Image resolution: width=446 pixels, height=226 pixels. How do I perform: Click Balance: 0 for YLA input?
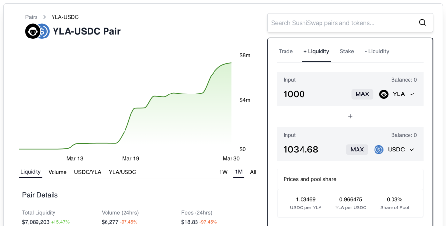[x=404, y=80]
